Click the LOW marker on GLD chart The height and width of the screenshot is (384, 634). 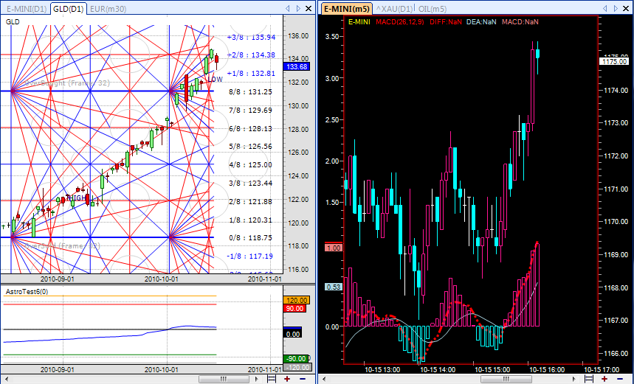click(x=215, y=80)
